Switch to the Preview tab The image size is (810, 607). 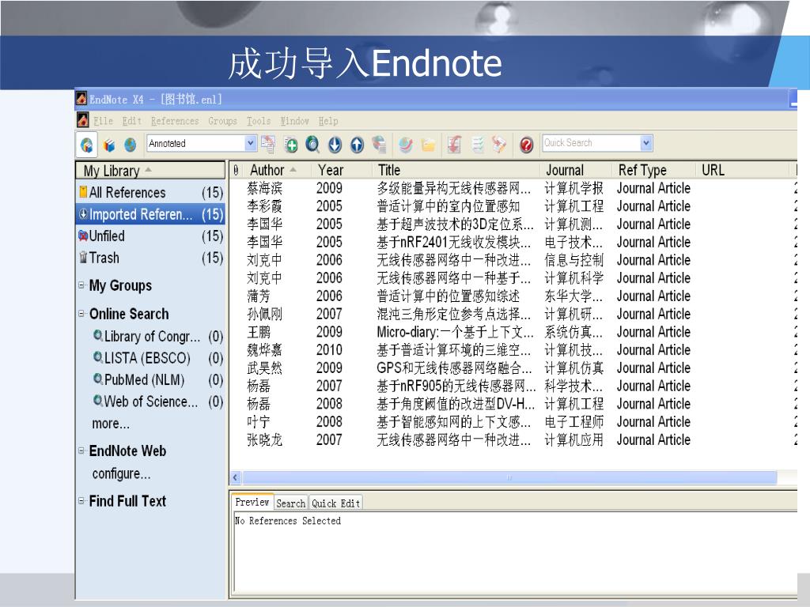252,502
